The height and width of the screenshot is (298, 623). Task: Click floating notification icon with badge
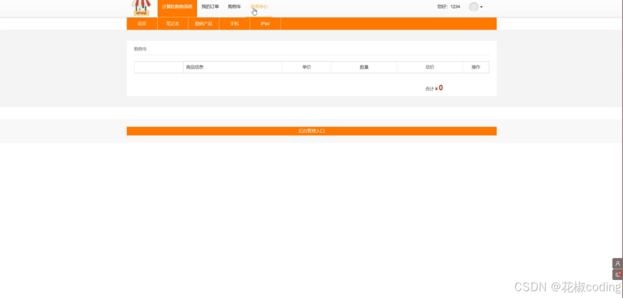(617, 274)
